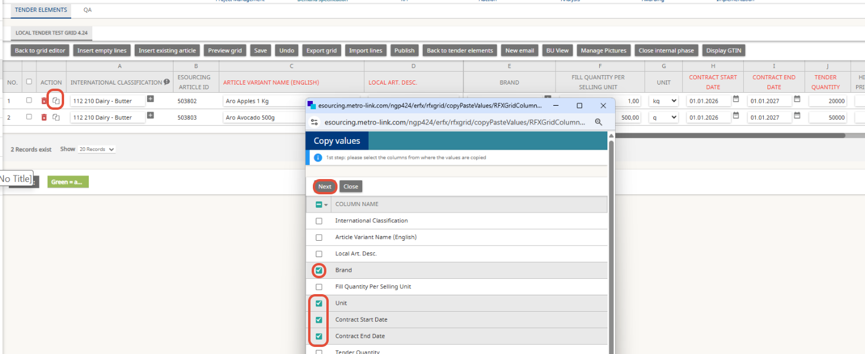Click the popup address bar URL
Viewport: 865px width, 354px height.
tap(455, 122)
